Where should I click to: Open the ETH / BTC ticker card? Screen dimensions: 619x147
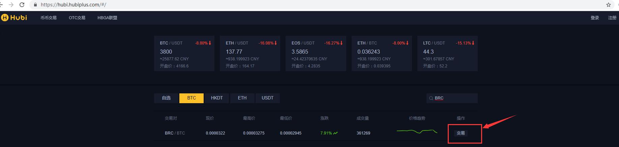382,54
